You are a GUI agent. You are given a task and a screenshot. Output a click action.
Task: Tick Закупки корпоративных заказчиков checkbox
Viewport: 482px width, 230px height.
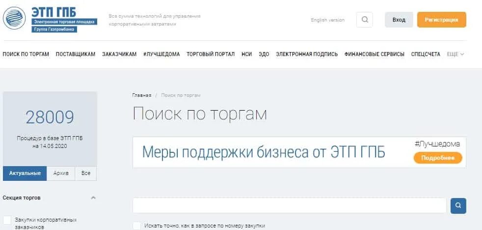tap(7, 220)
